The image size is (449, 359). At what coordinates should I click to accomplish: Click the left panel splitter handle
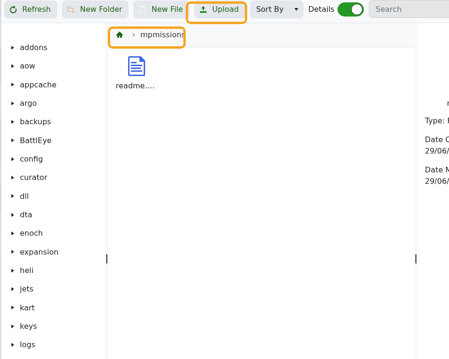107,259
